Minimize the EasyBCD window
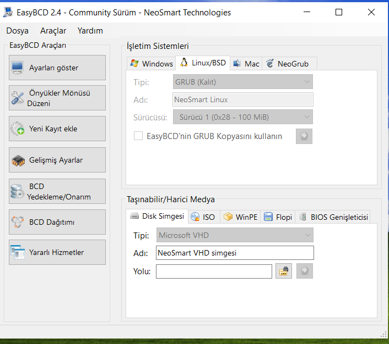Viewport: 389px width, 344px height. pos(307,12)
